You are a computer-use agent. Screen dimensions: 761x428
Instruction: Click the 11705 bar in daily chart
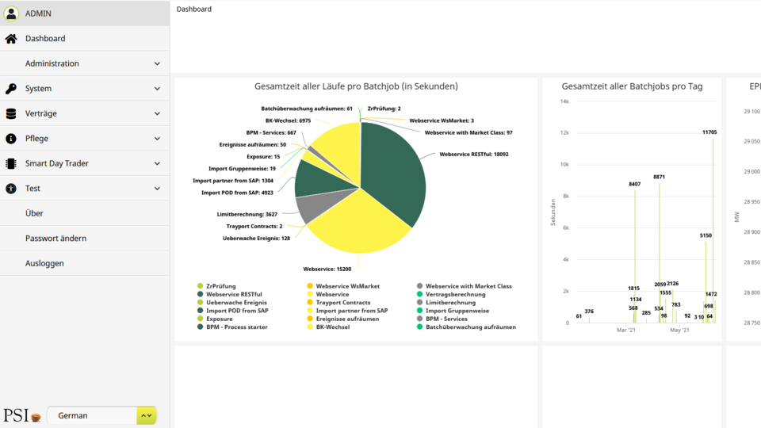click(713, 230)
